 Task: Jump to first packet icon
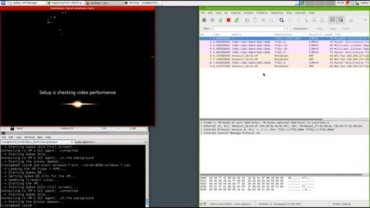tap(314, 20)
